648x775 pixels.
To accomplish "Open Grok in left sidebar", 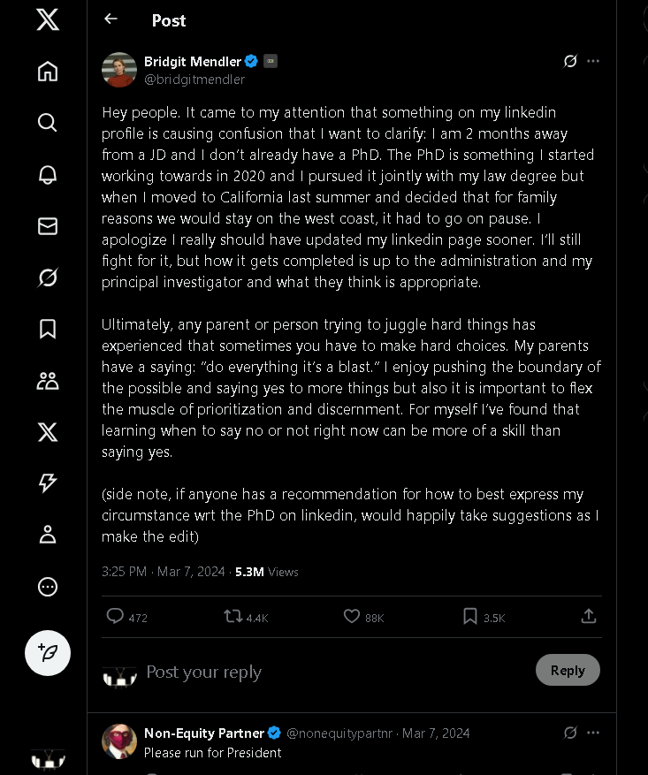I will pos(48,277).
